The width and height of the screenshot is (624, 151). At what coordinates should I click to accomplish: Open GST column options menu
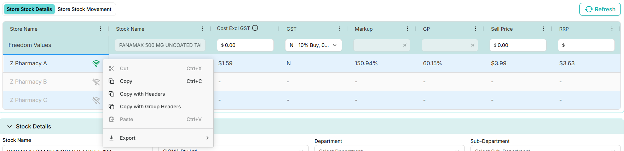click(x=339, y=29)
